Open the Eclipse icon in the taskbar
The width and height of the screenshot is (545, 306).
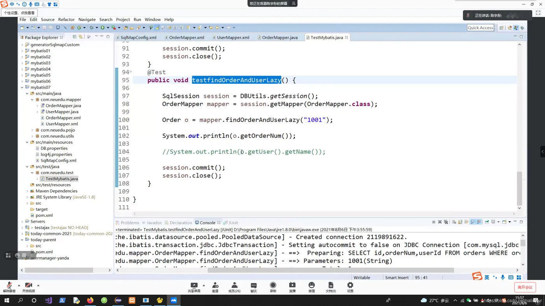pos(118,300)
